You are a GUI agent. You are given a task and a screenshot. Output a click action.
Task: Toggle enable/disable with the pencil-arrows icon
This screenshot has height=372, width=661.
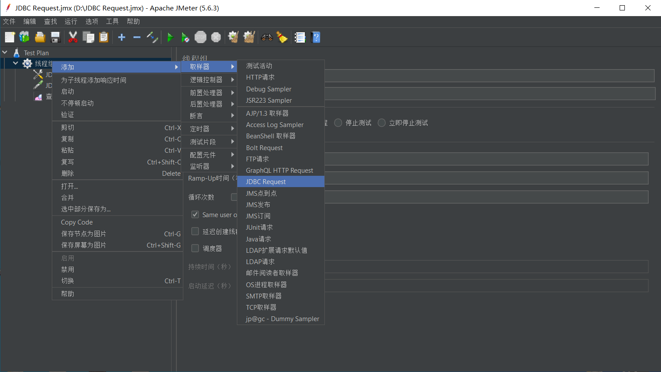(x=152, y=37)
